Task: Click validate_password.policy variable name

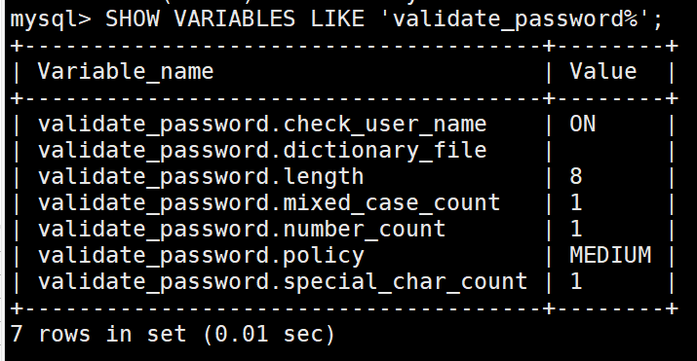Action: pyautogui.click(x=201, y=256)
